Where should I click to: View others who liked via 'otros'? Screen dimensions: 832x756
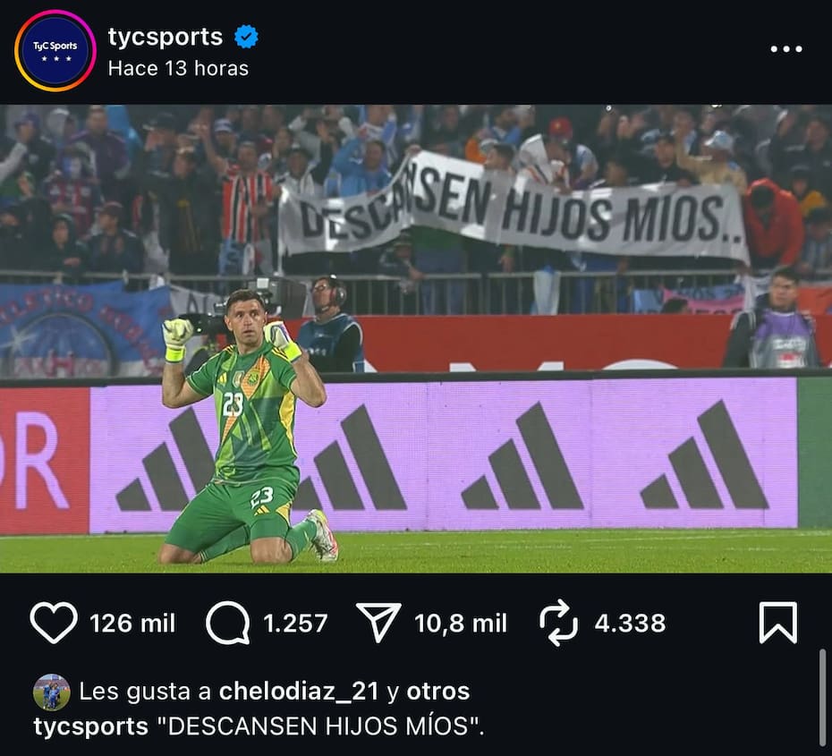tap(438, 692)
